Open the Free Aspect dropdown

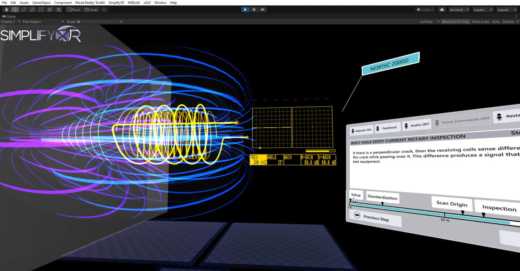43,21
